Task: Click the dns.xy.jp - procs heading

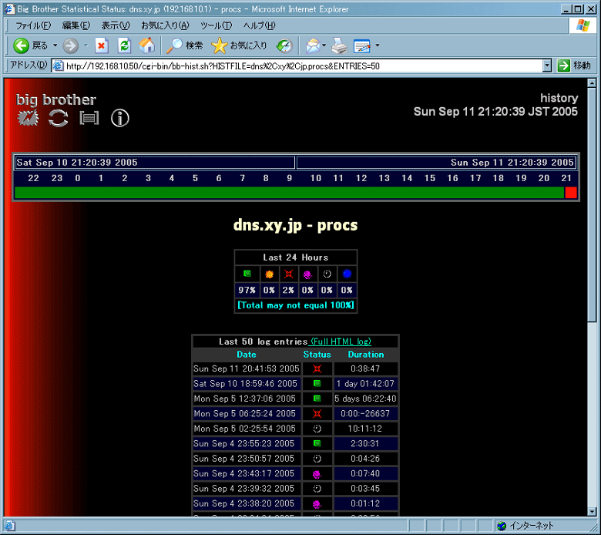Action: point(295,226)
